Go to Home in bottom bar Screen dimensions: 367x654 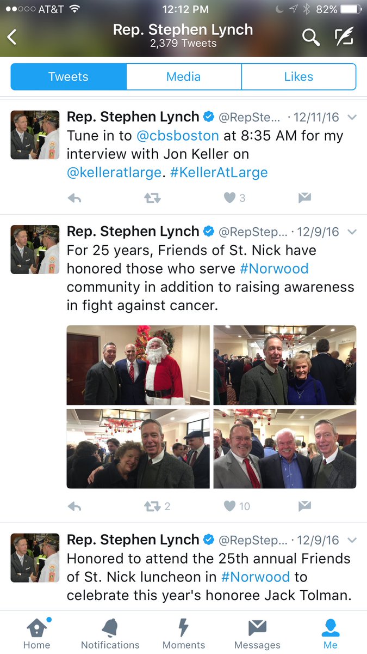36,634
